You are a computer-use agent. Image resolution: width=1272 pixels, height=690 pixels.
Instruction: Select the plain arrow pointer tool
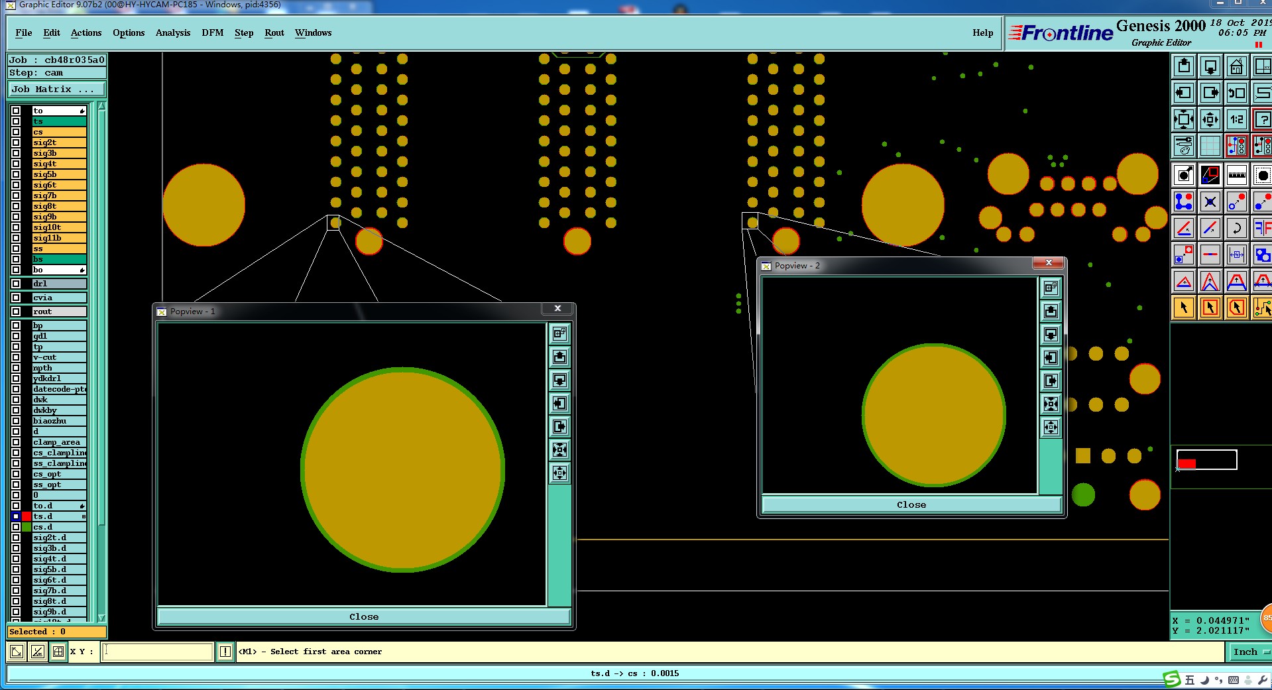click(x=1184, y=308)
